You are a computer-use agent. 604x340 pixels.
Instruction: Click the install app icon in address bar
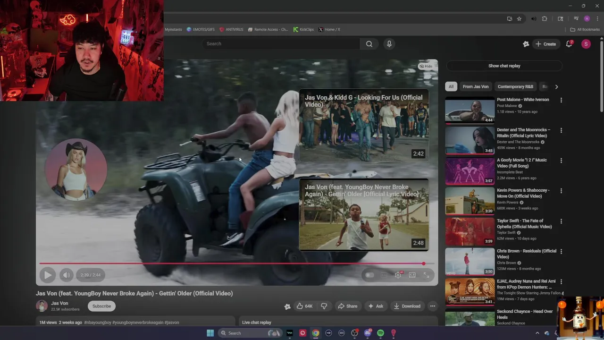[510, 19]
